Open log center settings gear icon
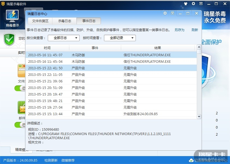230x164 pixels. [x=165, y=13]
